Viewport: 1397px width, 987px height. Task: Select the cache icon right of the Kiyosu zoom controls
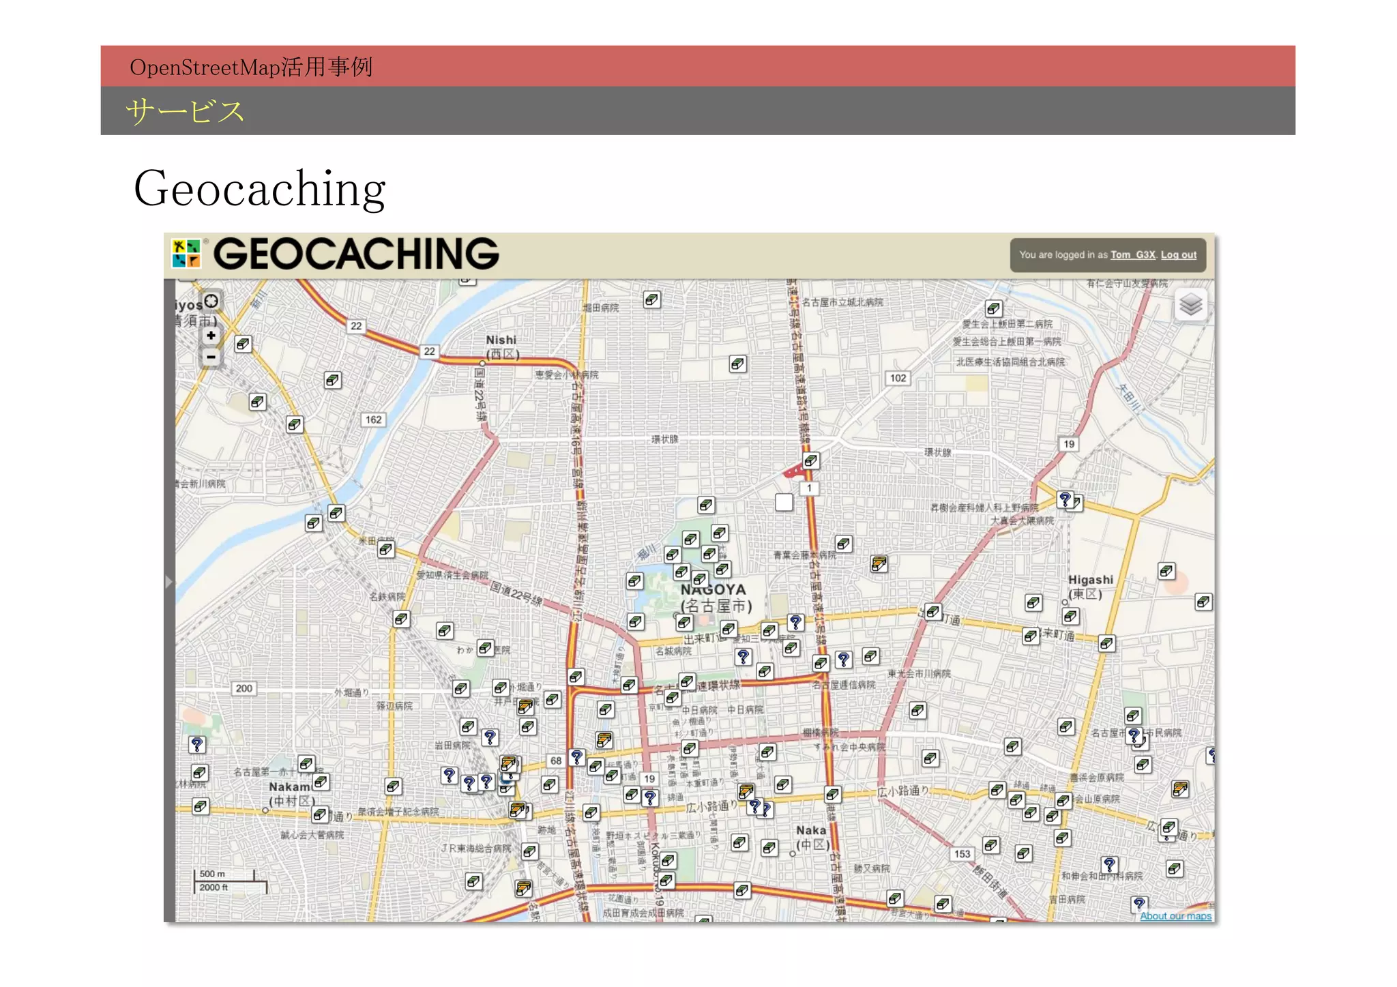click(x=243, y=344)
